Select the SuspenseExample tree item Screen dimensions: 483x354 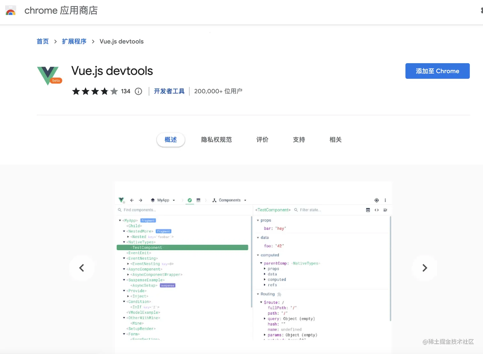pos(145,280)
